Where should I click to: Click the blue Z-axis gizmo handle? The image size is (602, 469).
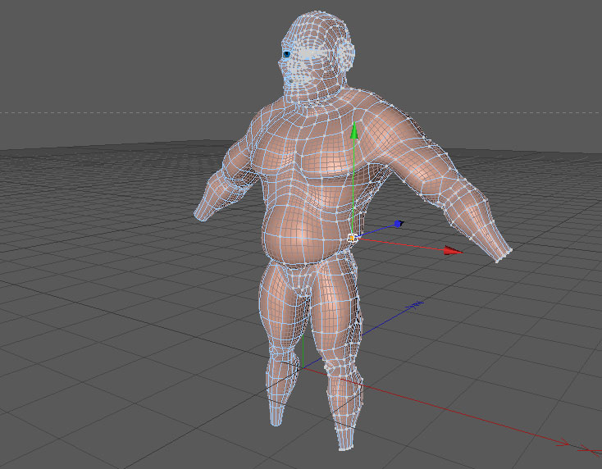click(x=399, y=224)
